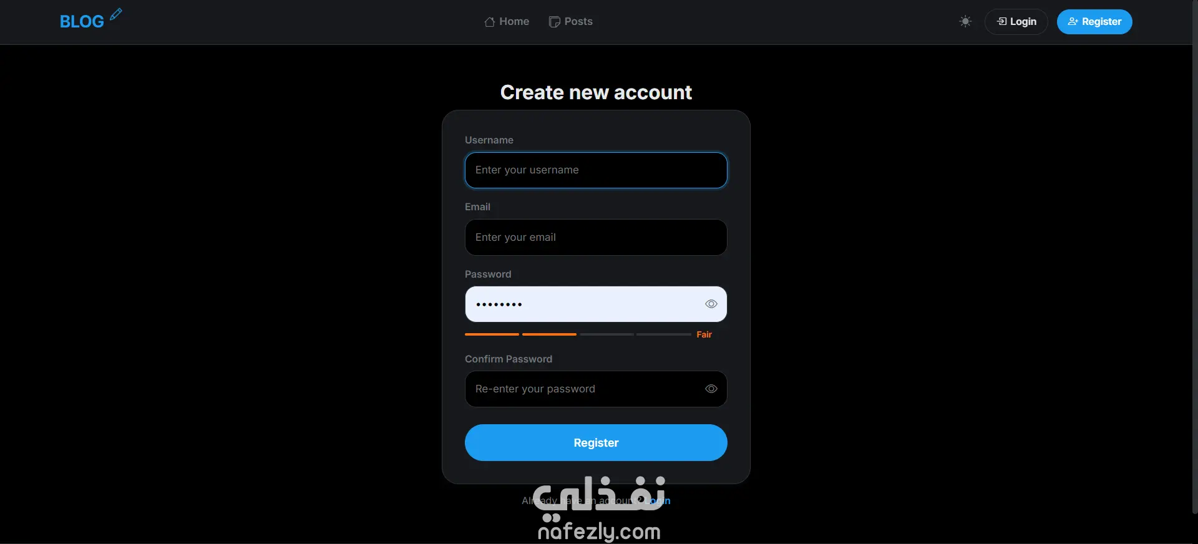The image size is (1198, 544).
Task: Open the Home navigation item
Action: 507,22
